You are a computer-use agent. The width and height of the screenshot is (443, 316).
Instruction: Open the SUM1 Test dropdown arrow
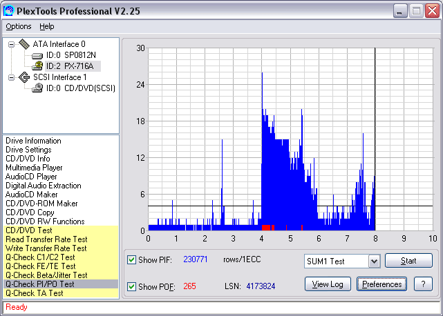coord(374,261)
